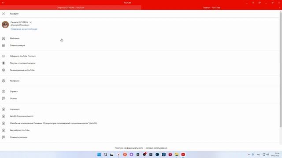Screen dimensions: 282x158
Task: Open Условия использования link
Action: [x=156, y=148]
